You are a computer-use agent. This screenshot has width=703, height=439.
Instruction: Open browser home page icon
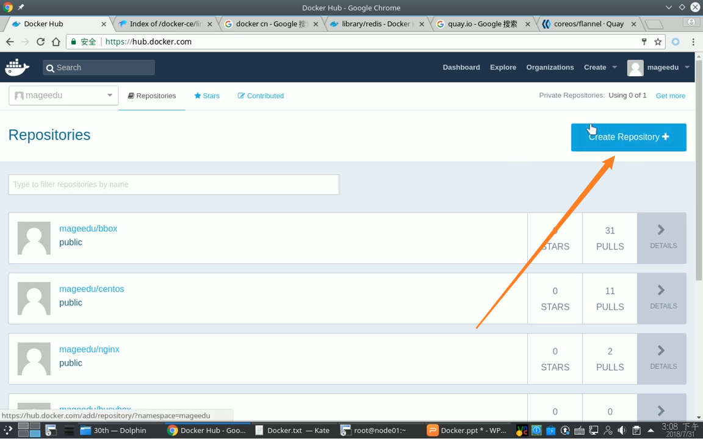point(56,41)
